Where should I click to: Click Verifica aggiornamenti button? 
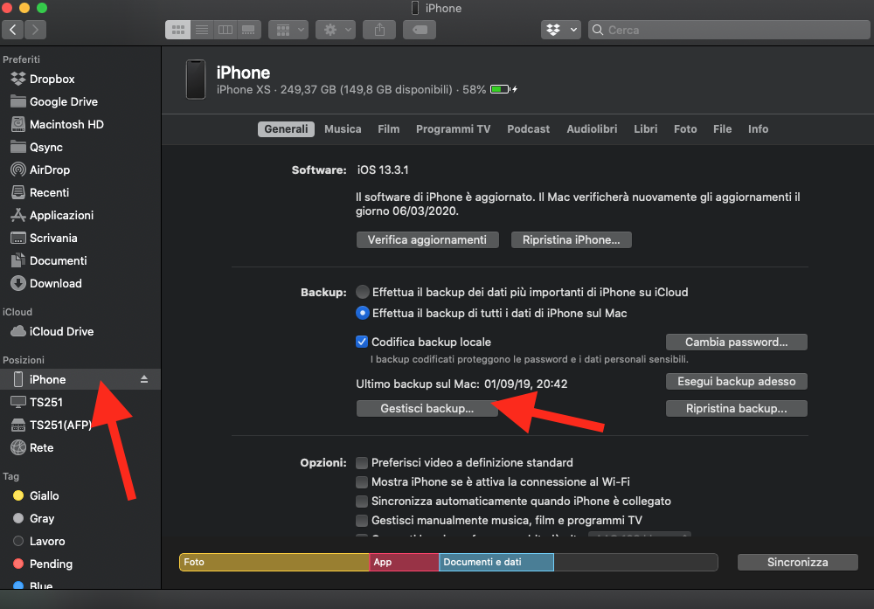click(x=427, y=240)
